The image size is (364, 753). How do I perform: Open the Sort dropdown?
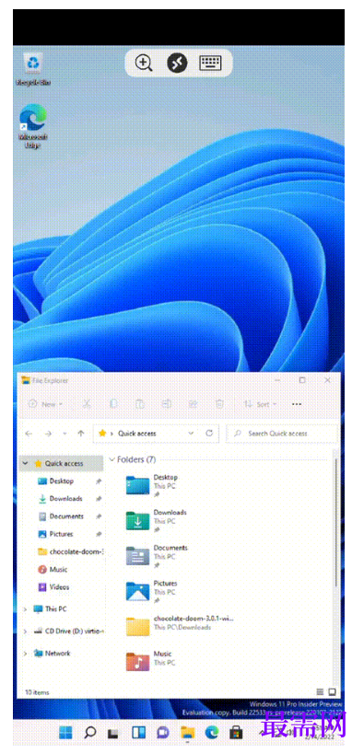[x=260, y=404]
